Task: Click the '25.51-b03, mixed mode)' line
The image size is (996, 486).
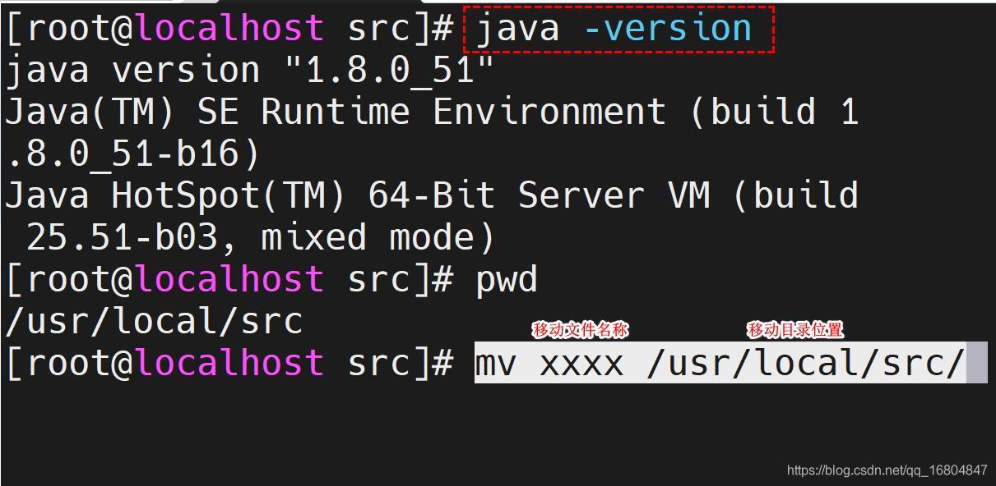Action: 261,238
